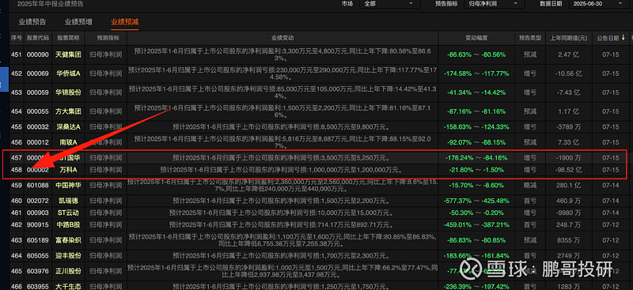
Task: Open stock 凯瑞德
Action: [x=68, y=201]
